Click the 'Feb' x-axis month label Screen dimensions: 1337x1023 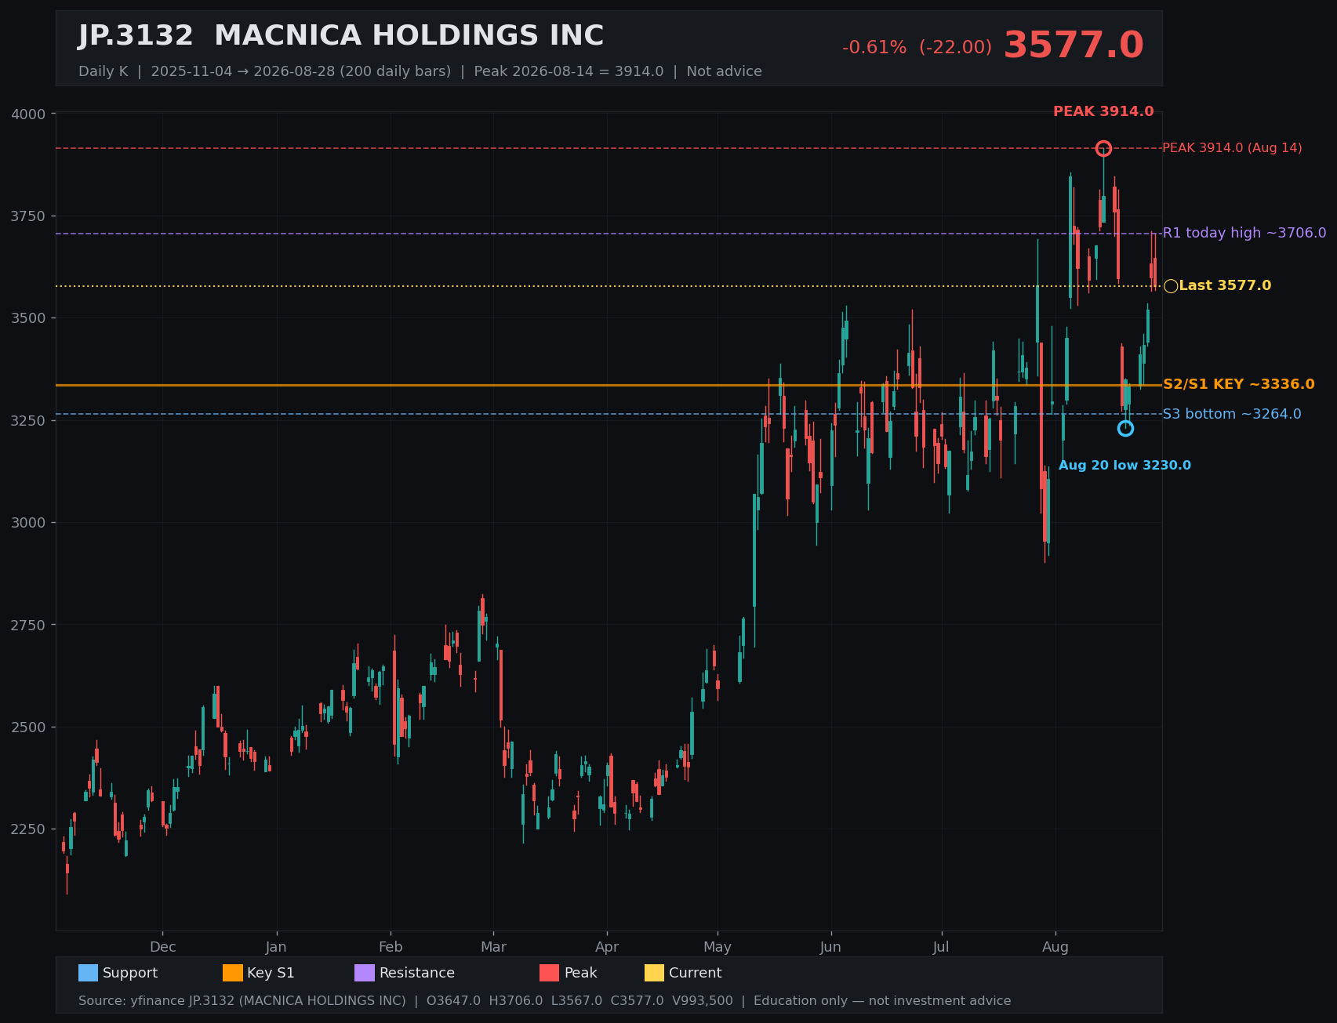coord(391,947)
